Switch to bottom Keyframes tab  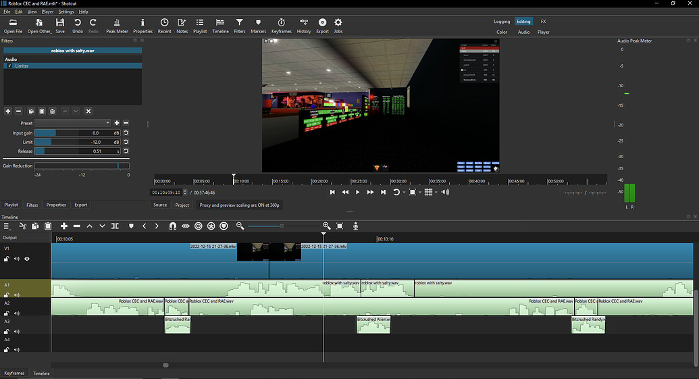(x=14, y=373)
